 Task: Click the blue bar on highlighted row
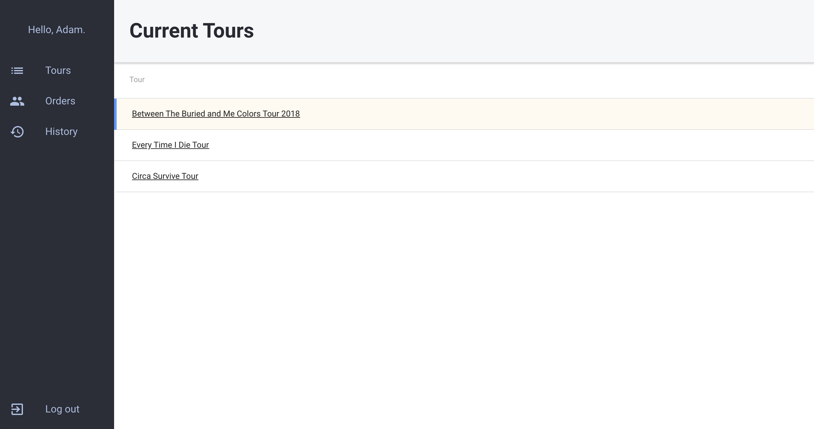coord(115,114)
